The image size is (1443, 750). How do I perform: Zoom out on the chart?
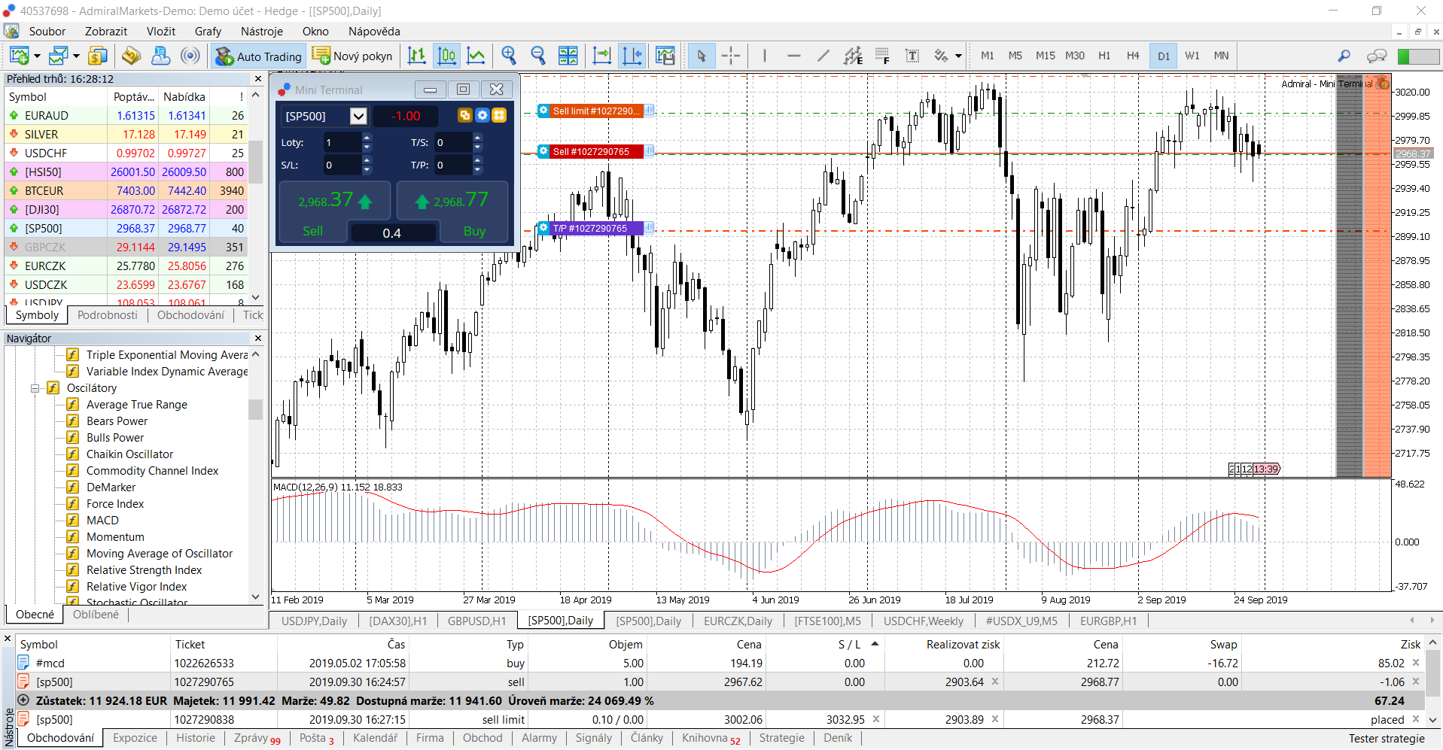538,56
